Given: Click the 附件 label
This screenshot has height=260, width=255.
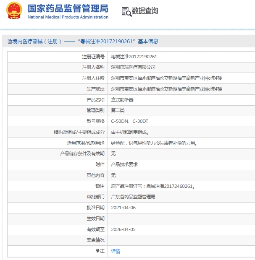Looking at the screenshot, I should point(100,164).
